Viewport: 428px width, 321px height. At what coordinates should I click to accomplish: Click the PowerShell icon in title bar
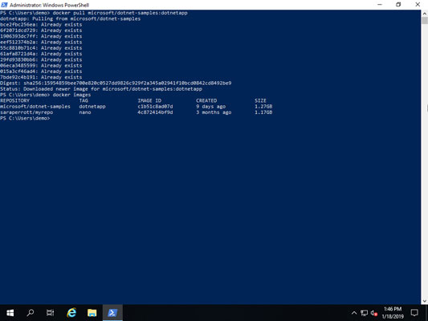[4, 5]
